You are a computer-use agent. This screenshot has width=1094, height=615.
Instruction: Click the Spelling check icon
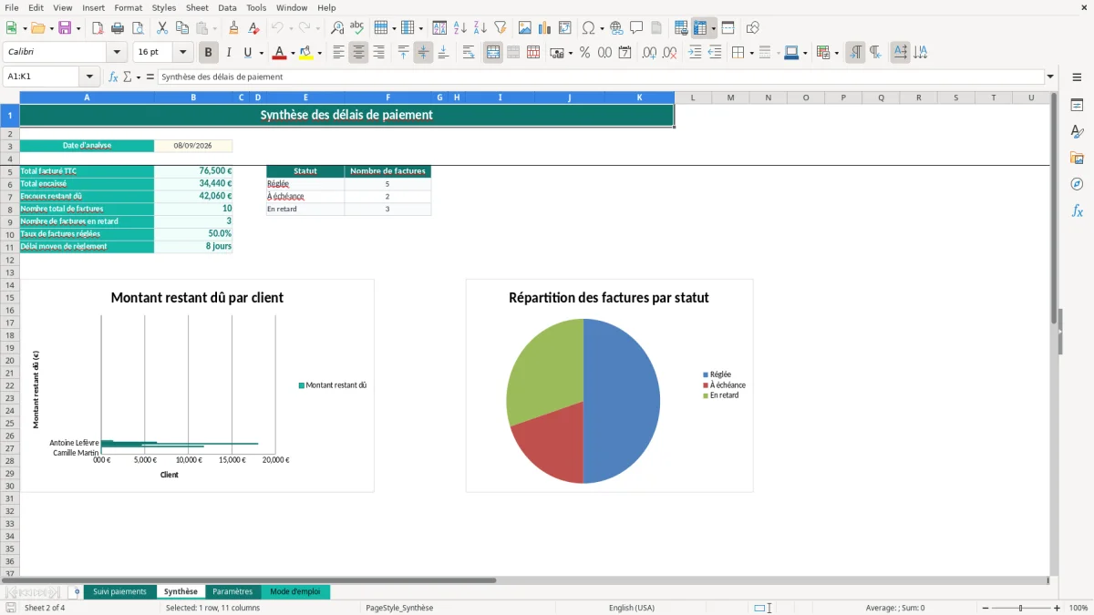tap(357, 28)
